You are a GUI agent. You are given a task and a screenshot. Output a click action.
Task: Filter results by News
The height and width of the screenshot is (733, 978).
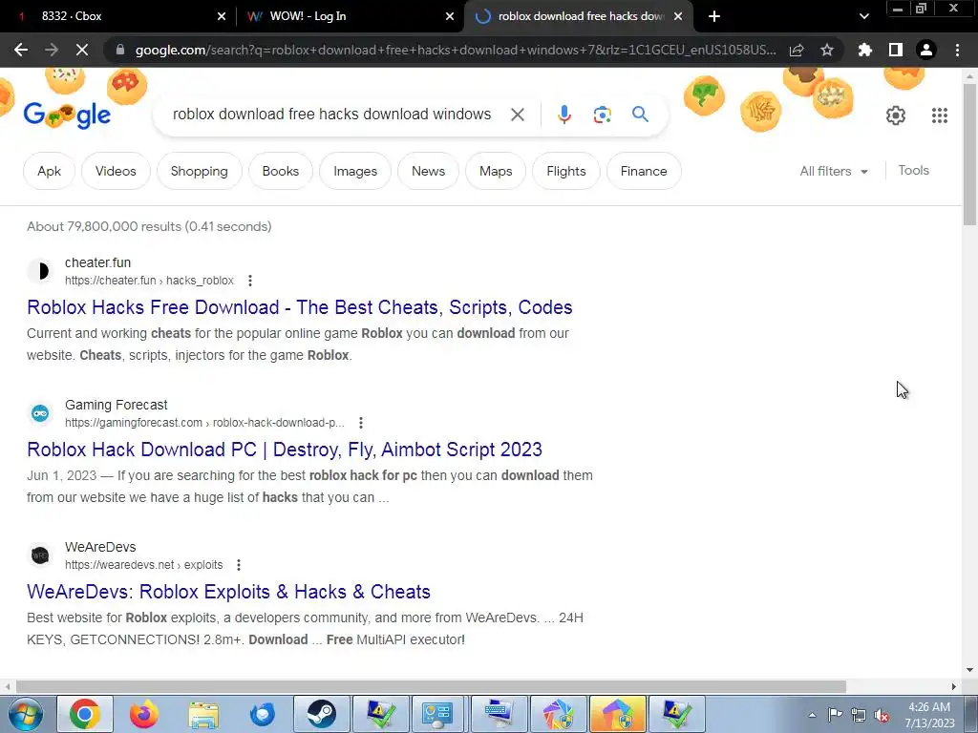(x=428, y=171)
